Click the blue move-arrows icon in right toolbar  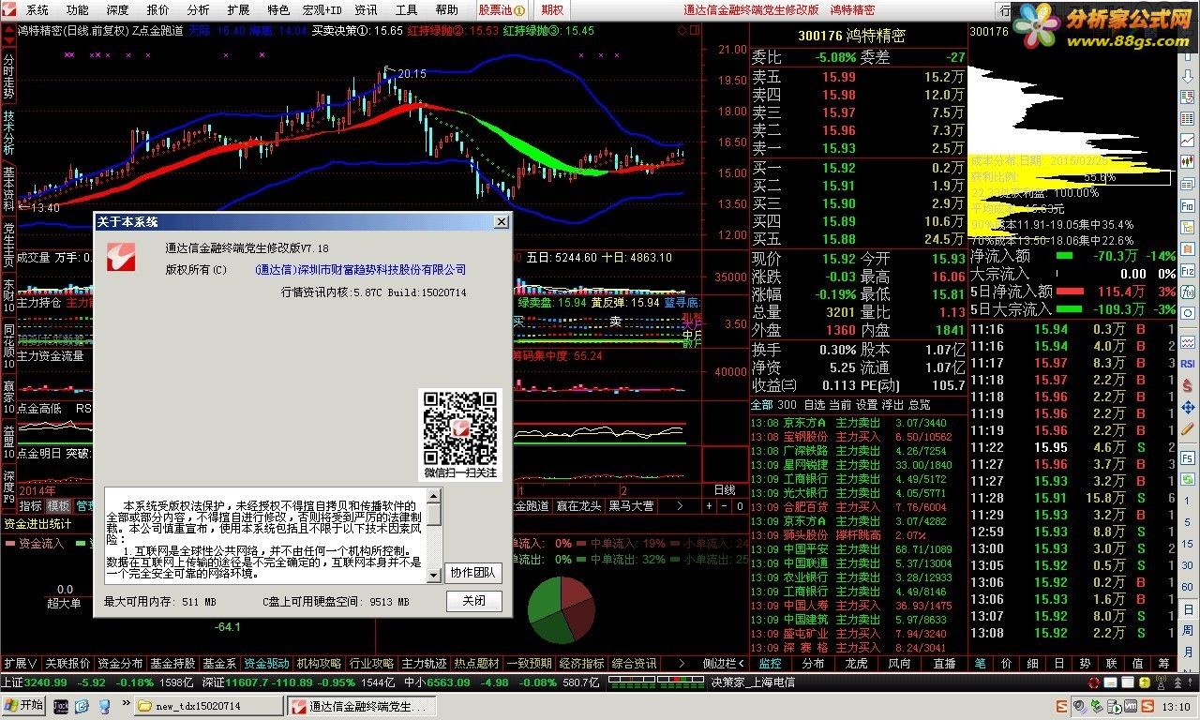pos(1188,408)
